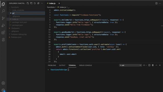Open the Accounts menu icon
The image size is (163, 92).
[3, 83]
